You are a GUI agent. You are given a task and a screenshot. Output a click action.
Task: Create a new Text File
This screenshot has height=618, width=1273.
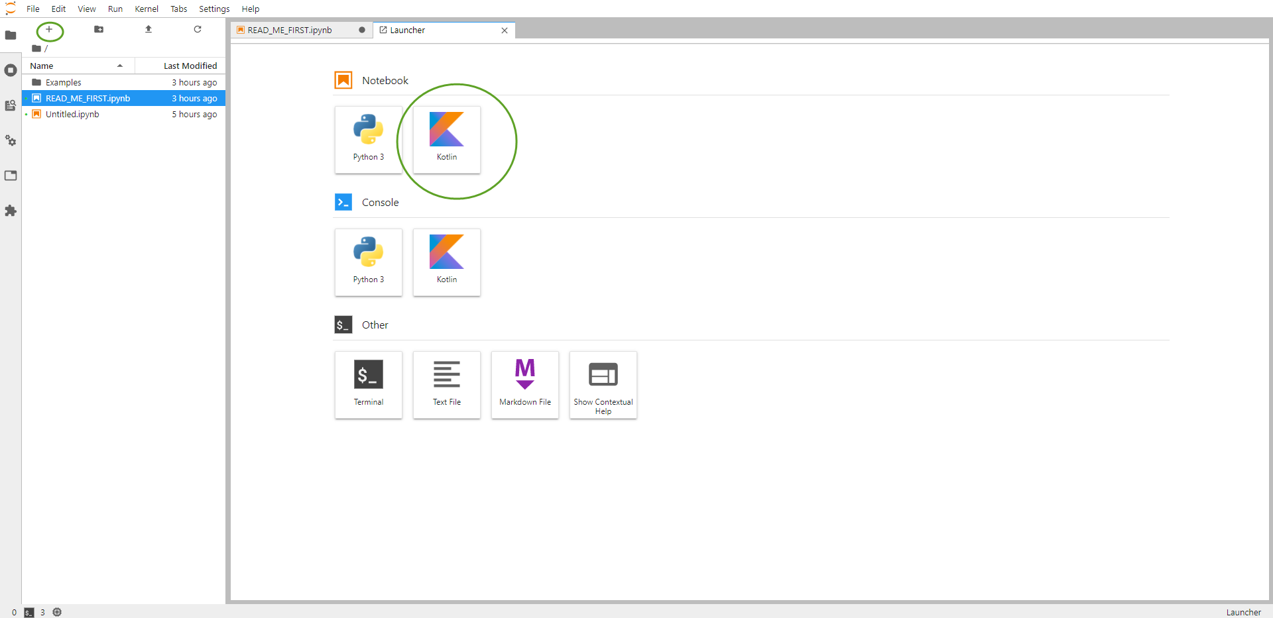tap(446, 385)
